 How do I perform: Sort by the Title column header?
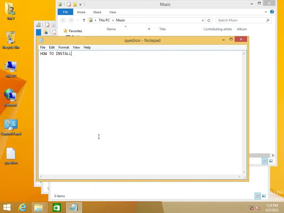click(163, 29)
